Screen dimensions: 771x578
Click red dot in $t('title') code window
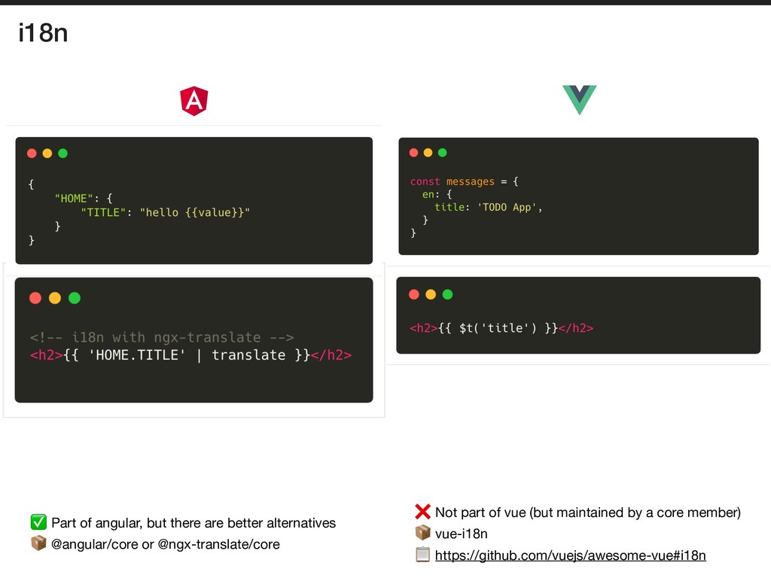click(x=414, y=294)
